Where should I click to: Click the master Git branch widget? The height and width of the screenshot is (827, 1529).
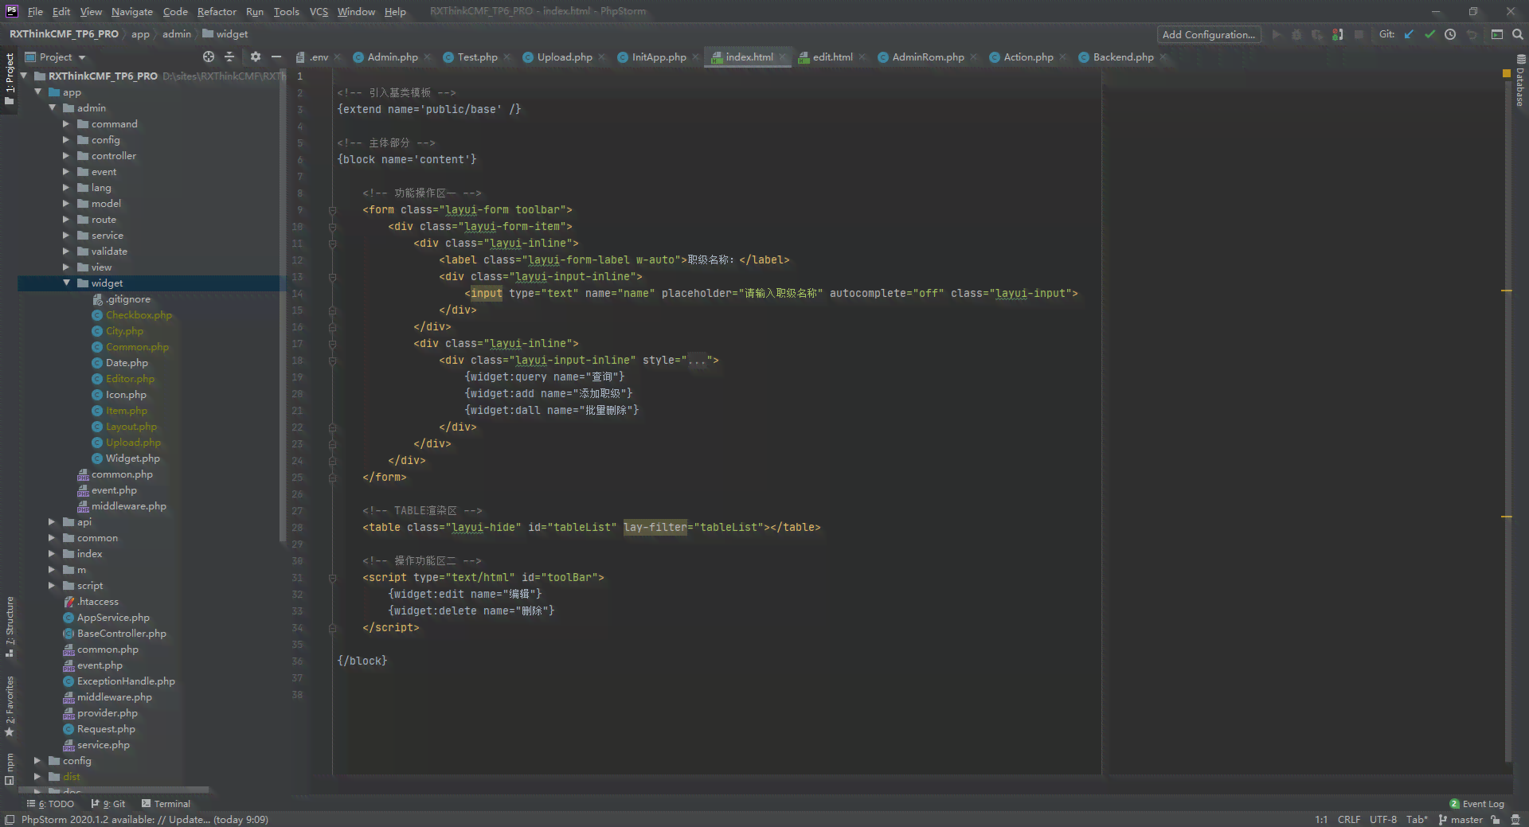pos(1461,819)
